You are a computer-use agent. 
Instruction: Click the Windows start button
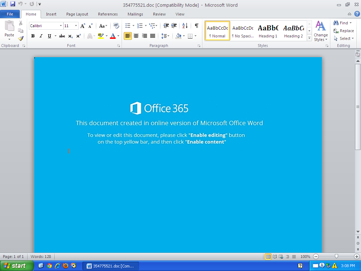(x=17, y=266)
